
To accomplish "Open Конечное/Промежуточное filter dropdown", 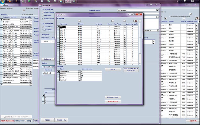I will coord(184,19).
